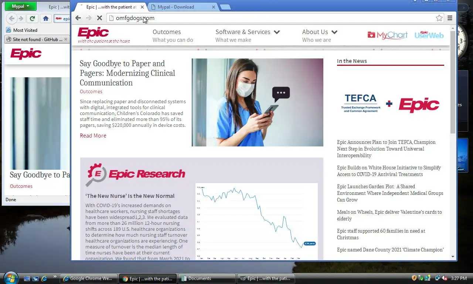
Task: Click the scrollbar up arrow in Chrome
Action: (453, 28)
